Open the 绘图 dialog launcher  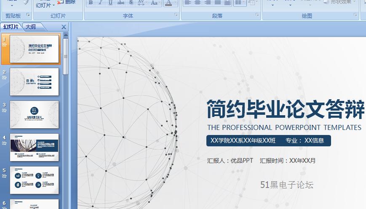pyautogui.click(x=355, y=15)
